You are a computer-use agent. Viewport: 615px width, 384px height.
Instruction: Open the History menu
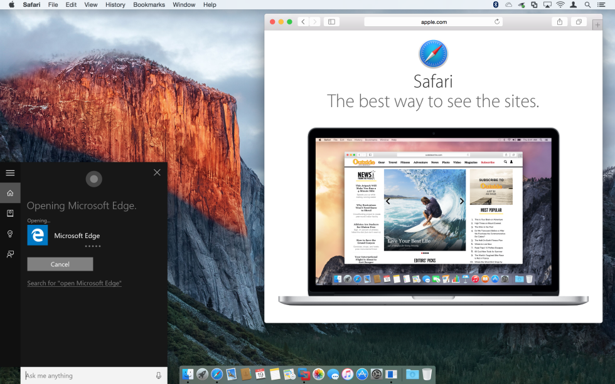tap(115, 4)
